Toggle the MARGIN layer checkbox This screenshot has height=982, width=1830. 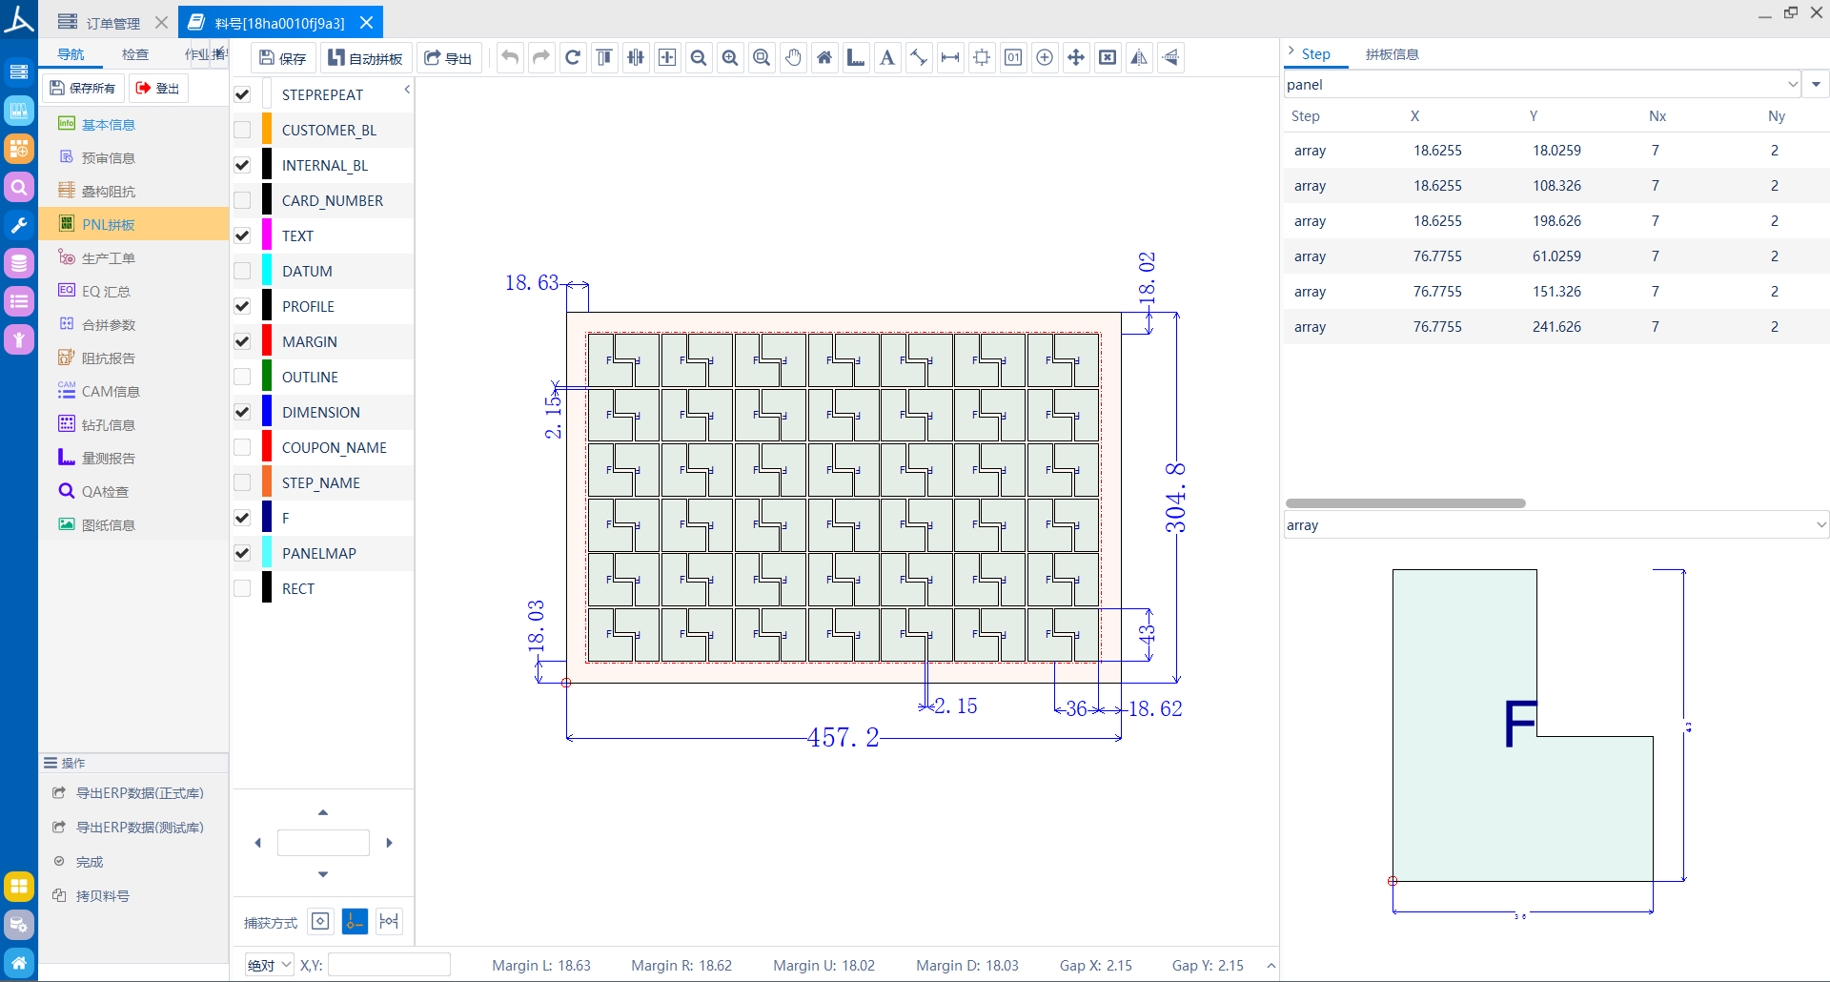242,341
